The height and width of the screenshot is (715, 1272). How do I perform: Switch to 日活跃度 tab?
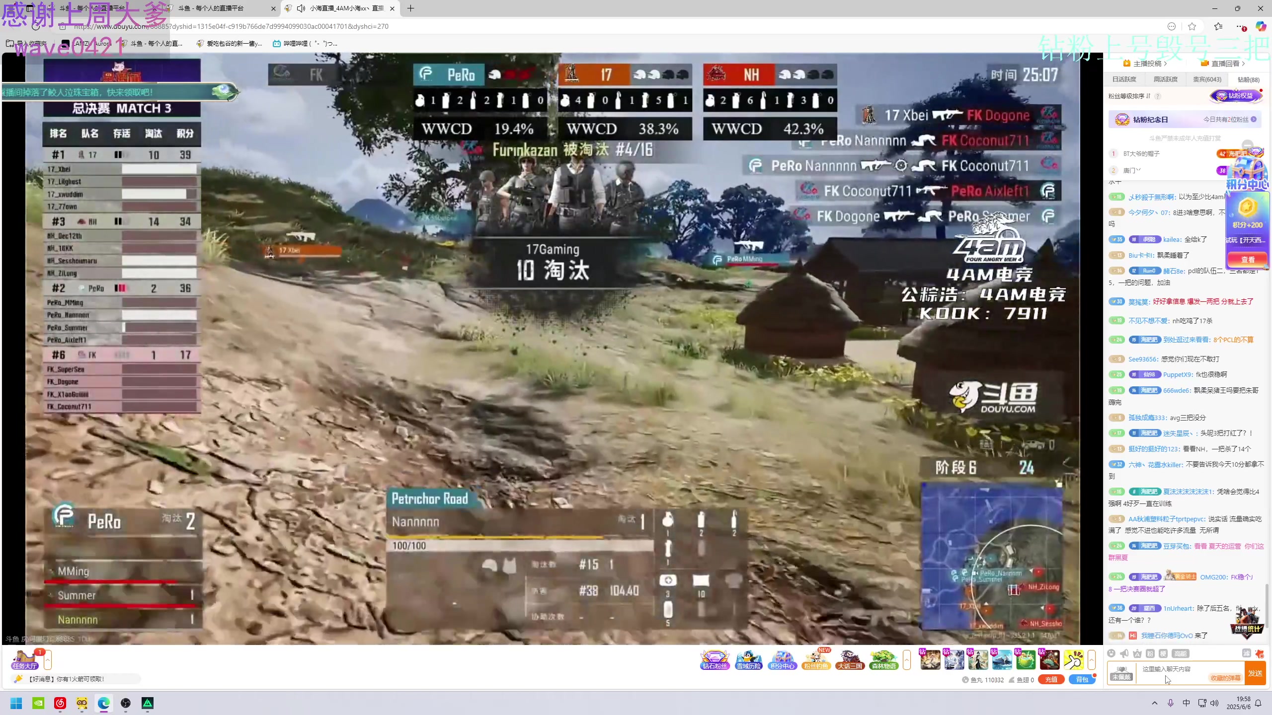[x=1124, y=79]
